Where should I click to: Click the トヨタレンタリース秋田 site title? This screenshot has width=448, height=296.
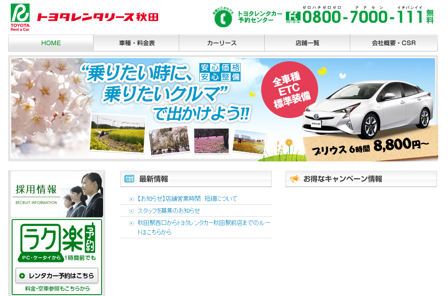pos(98,17)
